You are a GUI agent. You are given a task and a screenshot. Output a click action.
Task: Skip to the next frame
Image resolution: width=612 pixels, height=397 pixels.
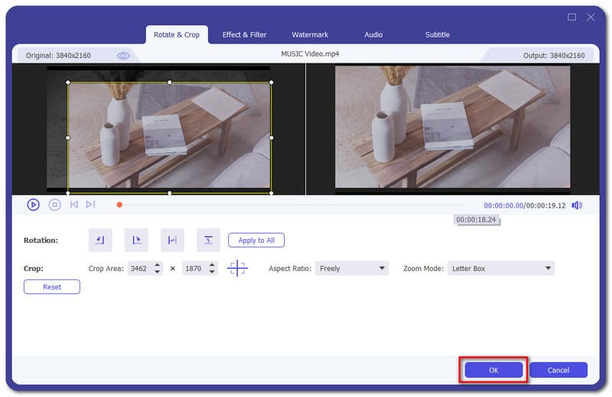click(x=91, y=205)
